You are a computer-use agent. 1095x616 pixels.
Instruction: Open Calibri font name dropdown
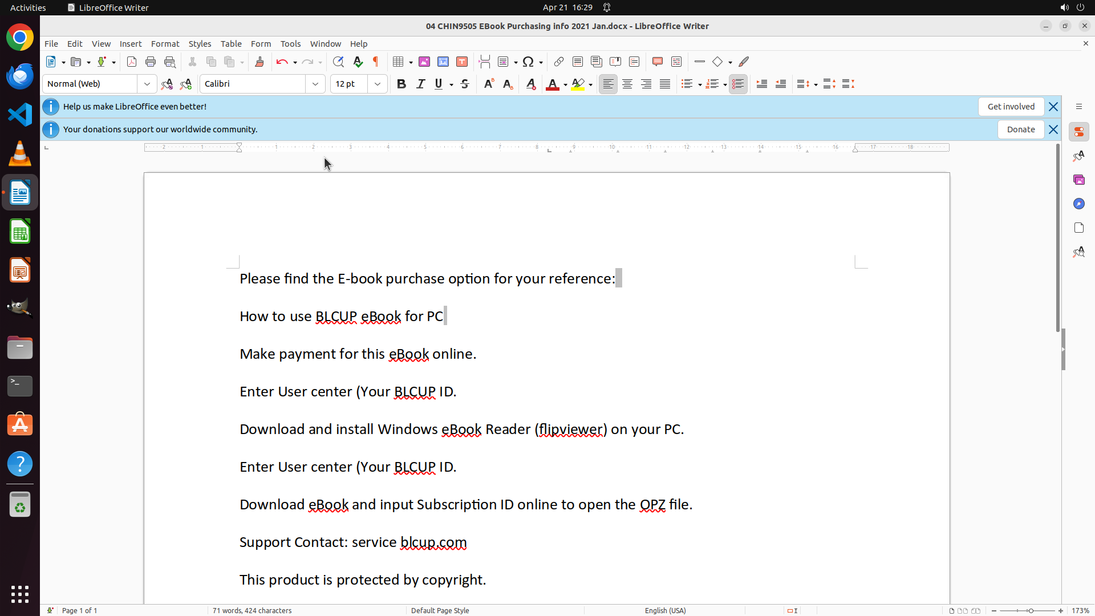[x=315, y=84]
